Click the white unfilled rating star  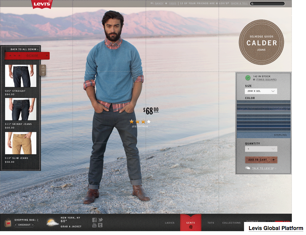point(149,122)
